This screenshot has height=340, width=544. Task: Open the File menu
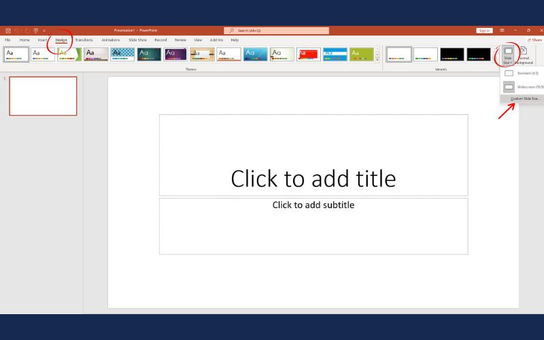tap(7, 40)
